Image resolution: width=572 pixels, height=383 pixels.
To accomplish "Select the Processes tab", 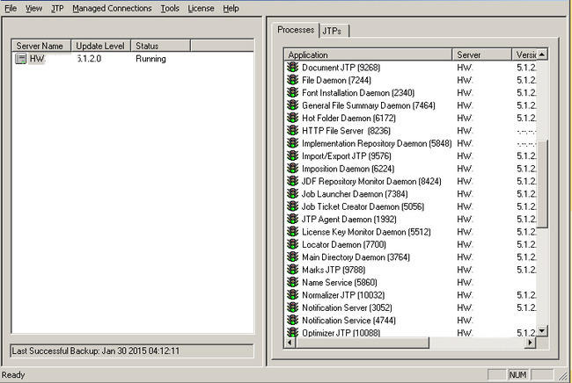I will [x=296, y=30].
